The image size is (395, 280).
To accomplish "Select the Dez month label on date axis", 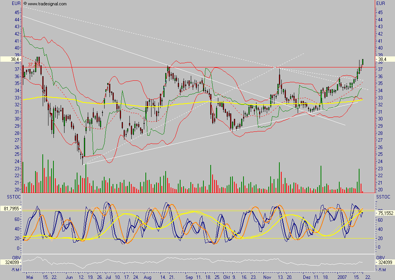I will click(307, 277).
